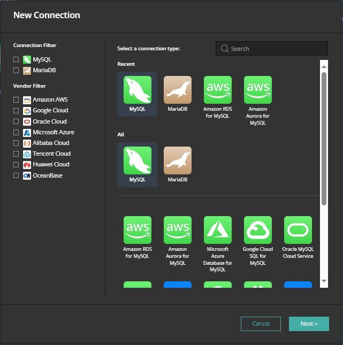343x345 pixels.
Task: Check the OceanBase vendor filter
Action: (16, 175)
